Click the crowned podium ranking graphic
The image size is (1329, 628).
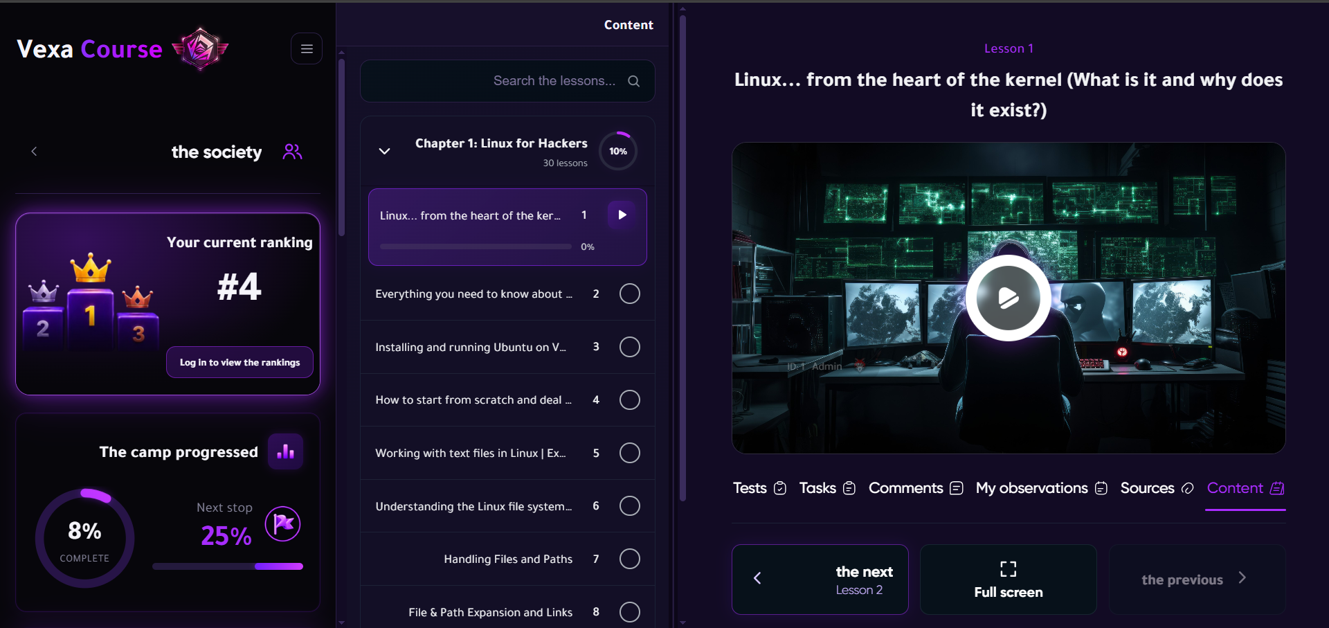pos(91,301)
